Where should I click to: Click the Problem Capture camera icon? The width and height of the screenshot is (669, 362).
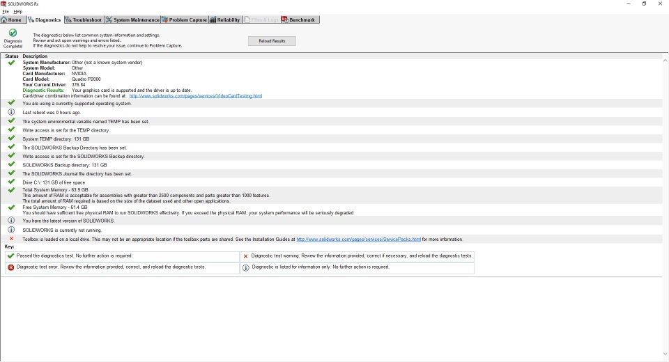tap(164, 19)
